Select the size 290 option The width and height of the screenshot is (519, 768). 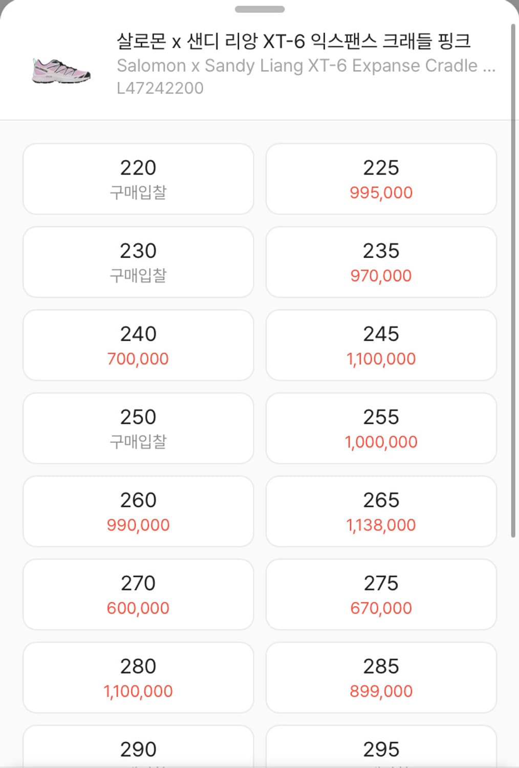click(x=138, y=750)
